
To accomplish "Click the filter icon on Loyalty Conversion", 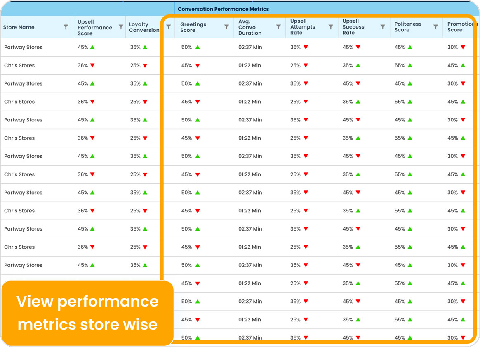I will 168,27.
